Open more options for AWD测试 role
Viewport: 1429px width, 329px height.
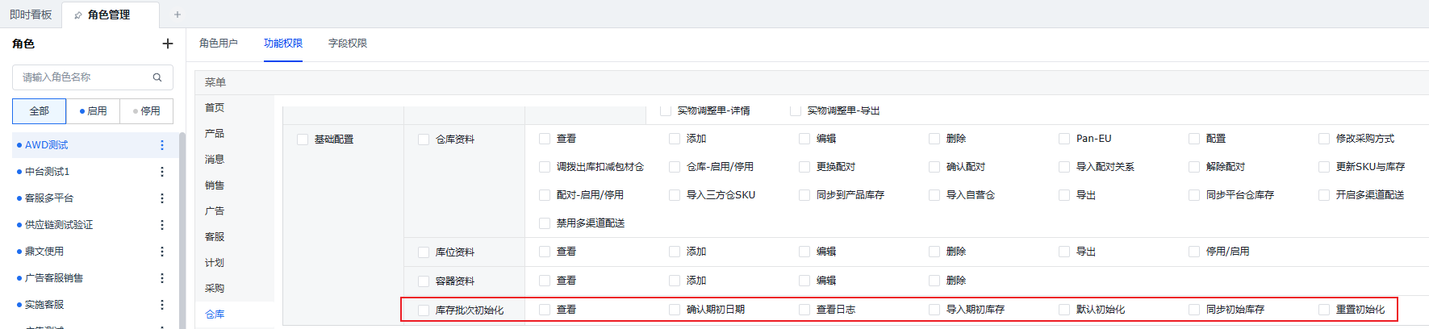tap(162, 145)
